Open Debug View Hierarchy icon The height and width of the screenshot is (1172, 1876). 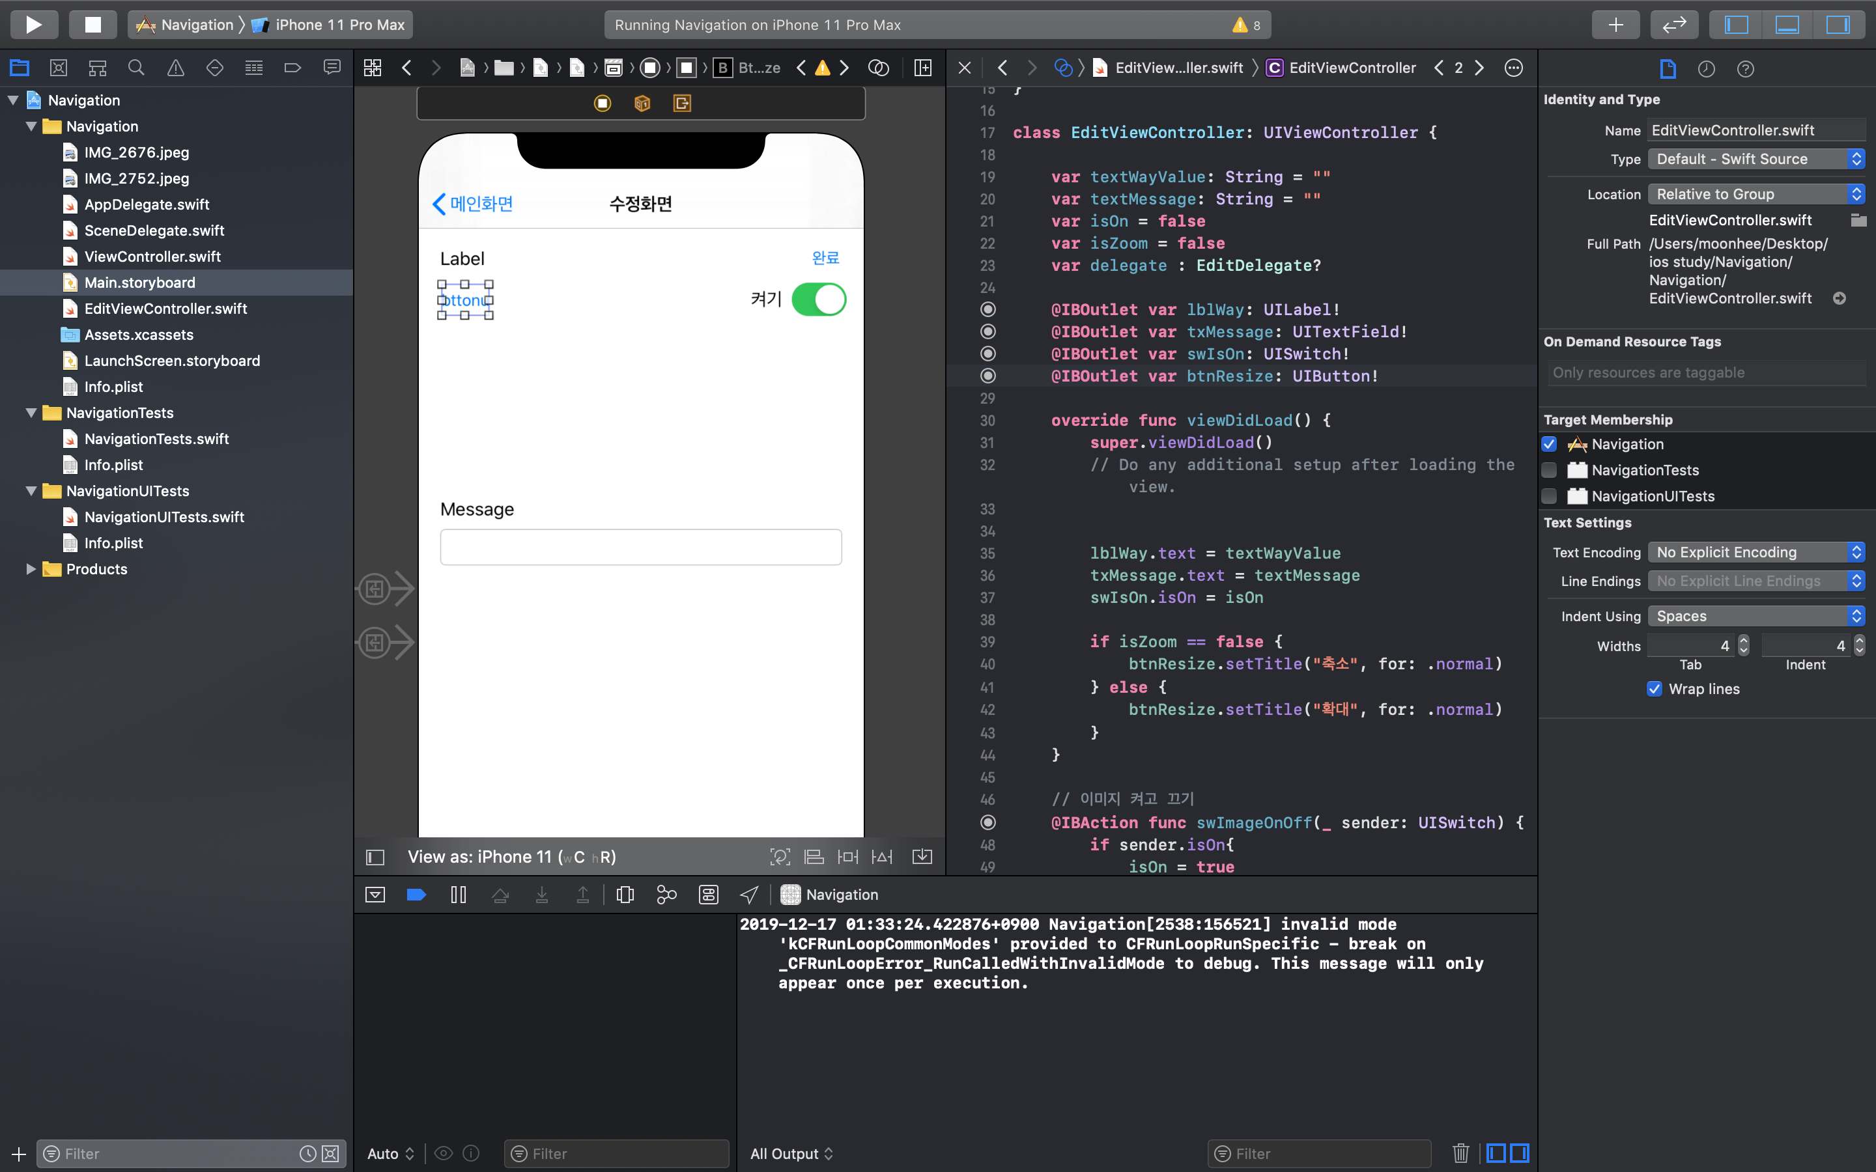[x=625, y=895]
